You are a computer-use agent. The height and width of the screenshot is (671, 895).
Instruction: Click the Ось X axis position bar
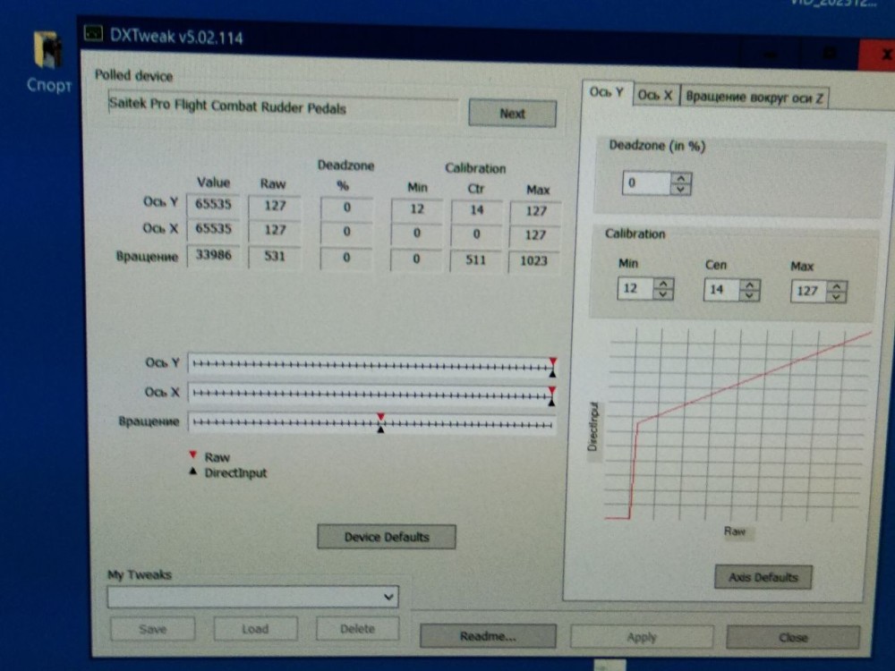click(372, 394)
